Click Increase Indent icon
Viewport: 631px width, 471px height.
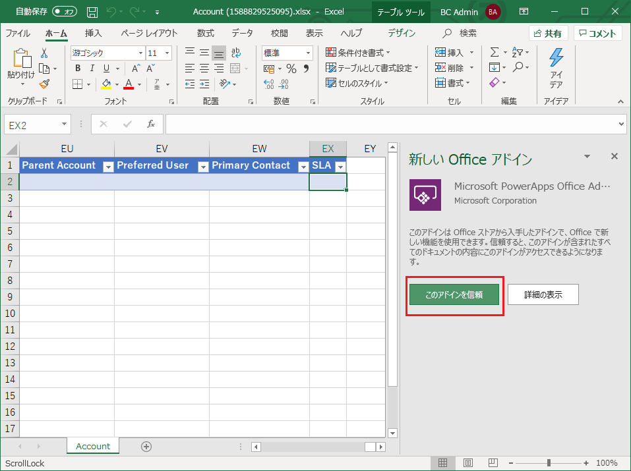click(204, 84)
